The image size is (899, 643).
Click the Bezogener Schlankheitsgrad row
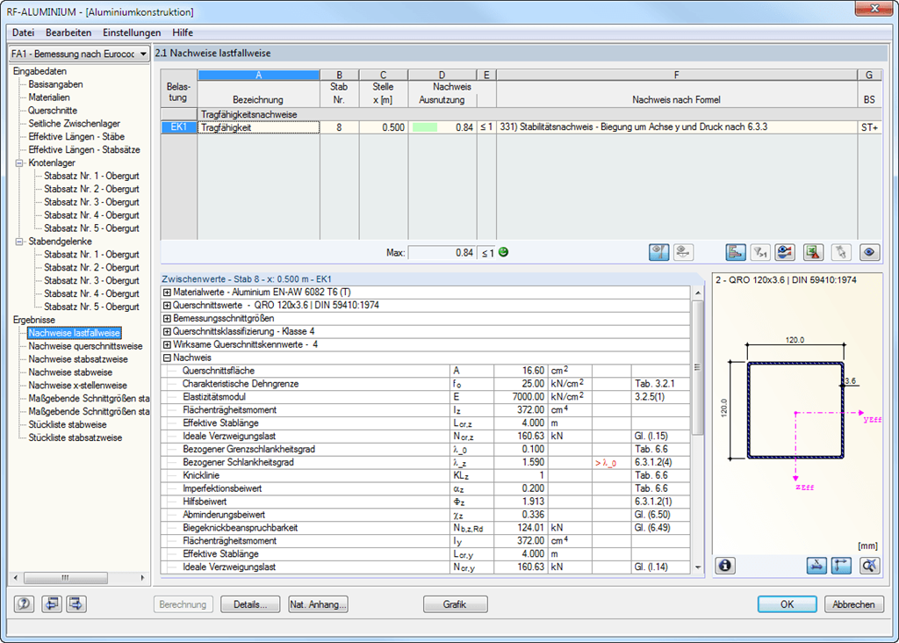pyautogui.click(x=426, y=462)
